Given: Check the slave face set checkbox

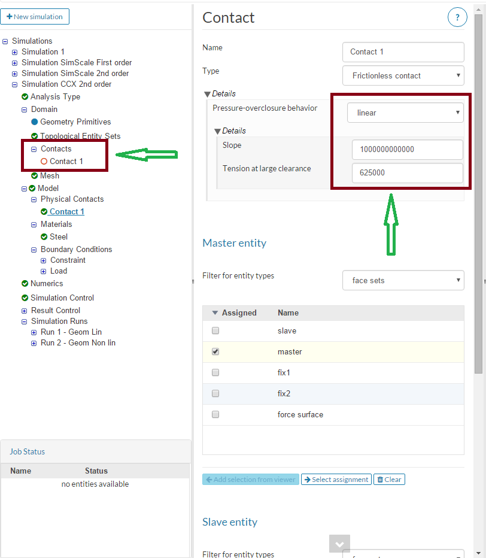Looking at the screenshot, I should 215,330.
